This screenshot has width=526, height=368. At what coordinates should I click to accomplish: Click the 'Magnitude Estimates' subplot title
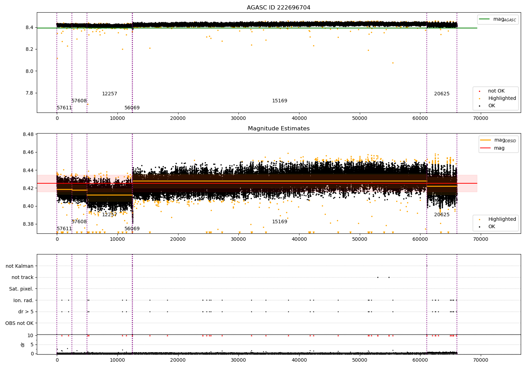click(278, 129)
